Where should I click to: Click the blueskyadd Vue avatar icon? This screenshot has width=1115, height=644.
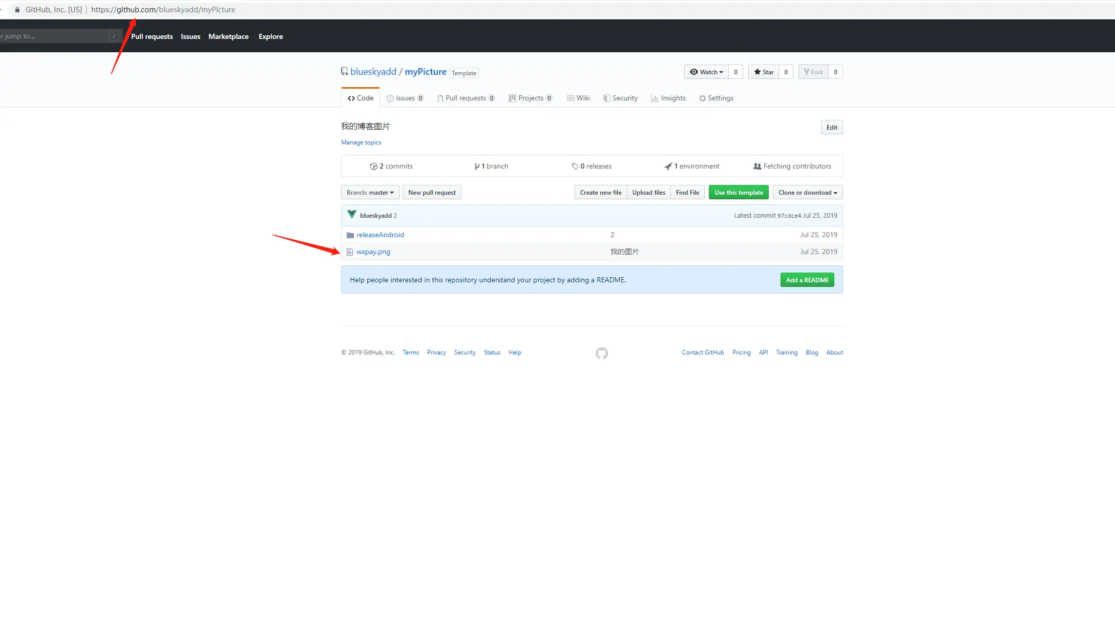click(x=351, y=215)
